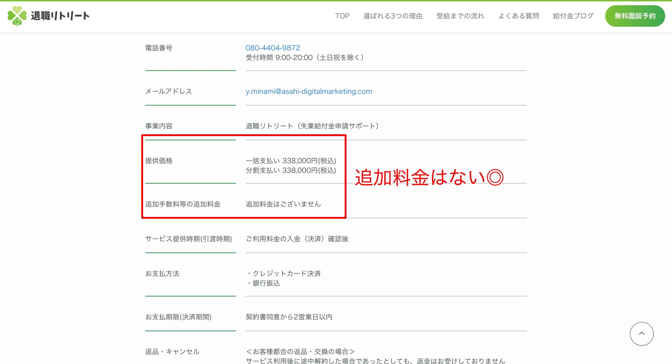Select よくある質問 in header menu

click(x=518, y=16)
